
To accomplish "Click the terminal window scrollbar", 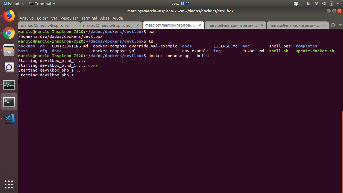I will (342, 150).
